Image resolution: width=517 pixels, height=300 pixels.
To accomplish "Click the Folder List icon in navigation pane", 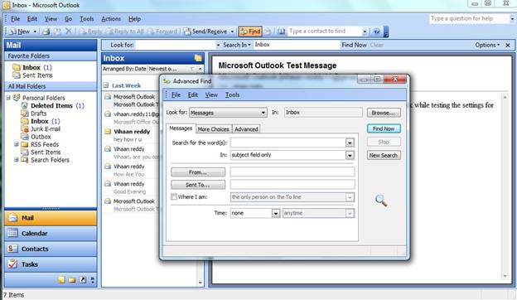I will (x=72, y=280).
